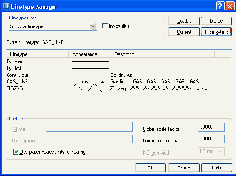Click the Hide details button
Screen dimensions: 236x176
[217, 32]
